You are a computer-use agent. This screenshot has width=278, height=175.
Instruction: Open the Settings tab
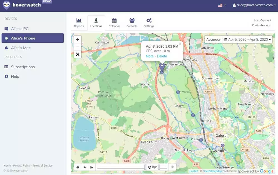coord(149,23)
